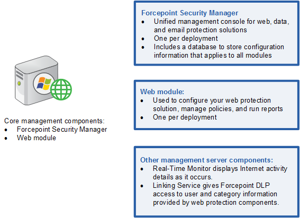Click the Web module bullet item at left
The width and height of the screenshot is (300, 218).
click(37, 138)
